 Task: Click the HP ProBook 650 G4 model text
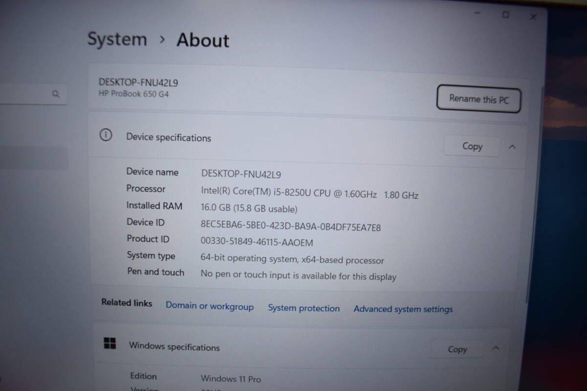coord(134,94)
